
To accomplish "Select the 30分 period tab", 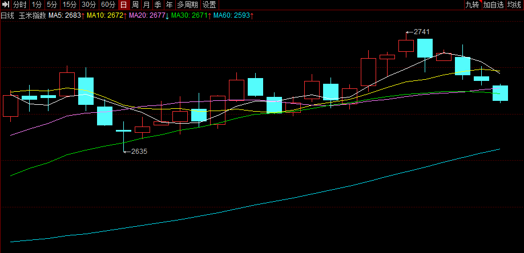I will click(90, 5).
